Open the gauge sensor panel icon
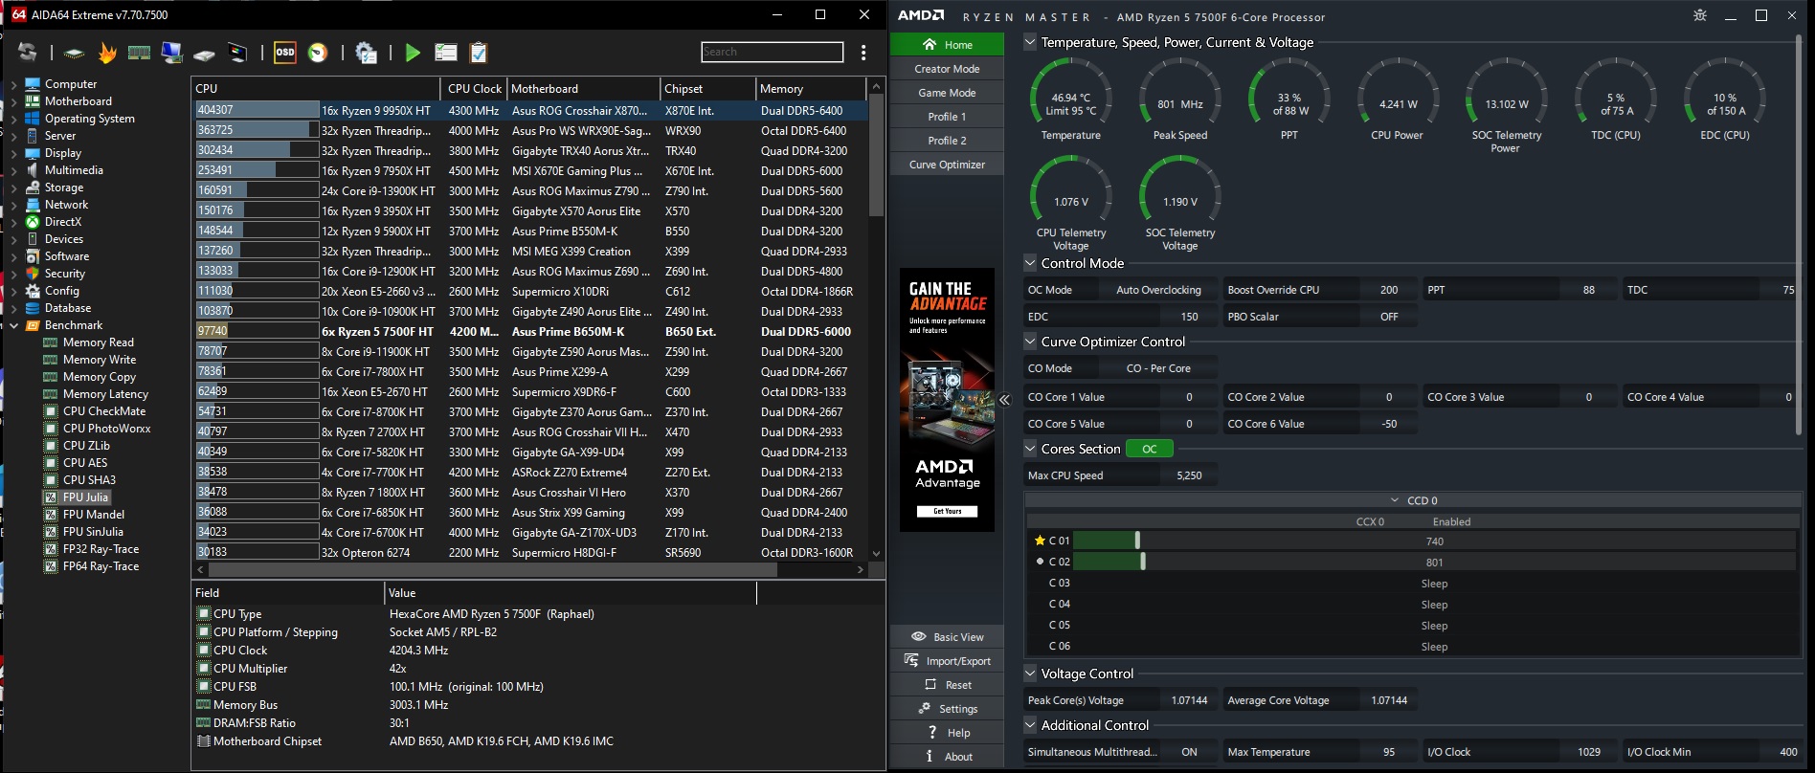This screenshot has width=1815, height=773. (318, 53)
